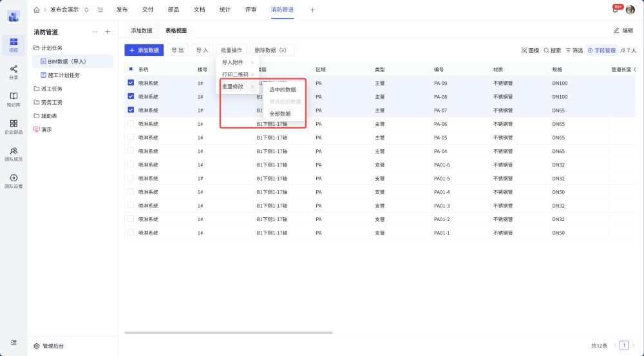Expand the 打印二维码 submenu
The width and height of the screenshot is (644, 356).
point(238,75)
